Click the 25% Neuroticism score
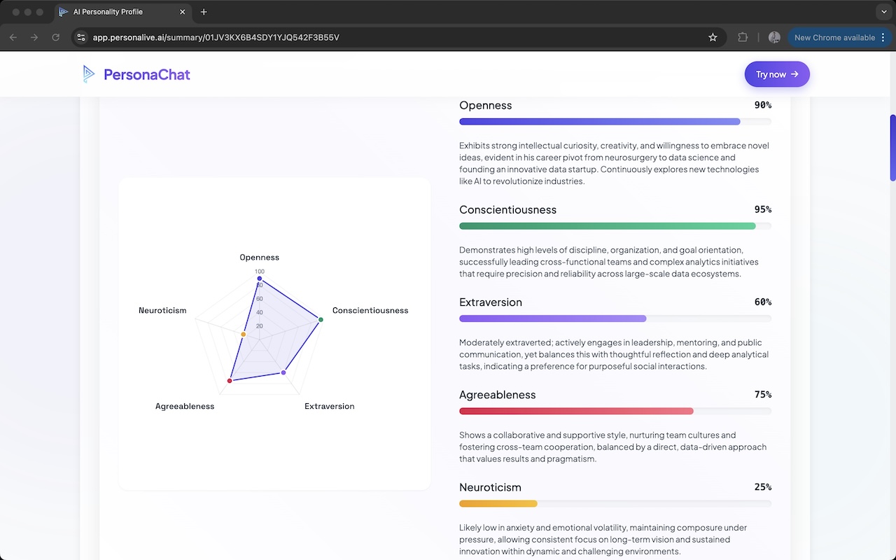This screenshot has width=896, height=560. [763, 486]
